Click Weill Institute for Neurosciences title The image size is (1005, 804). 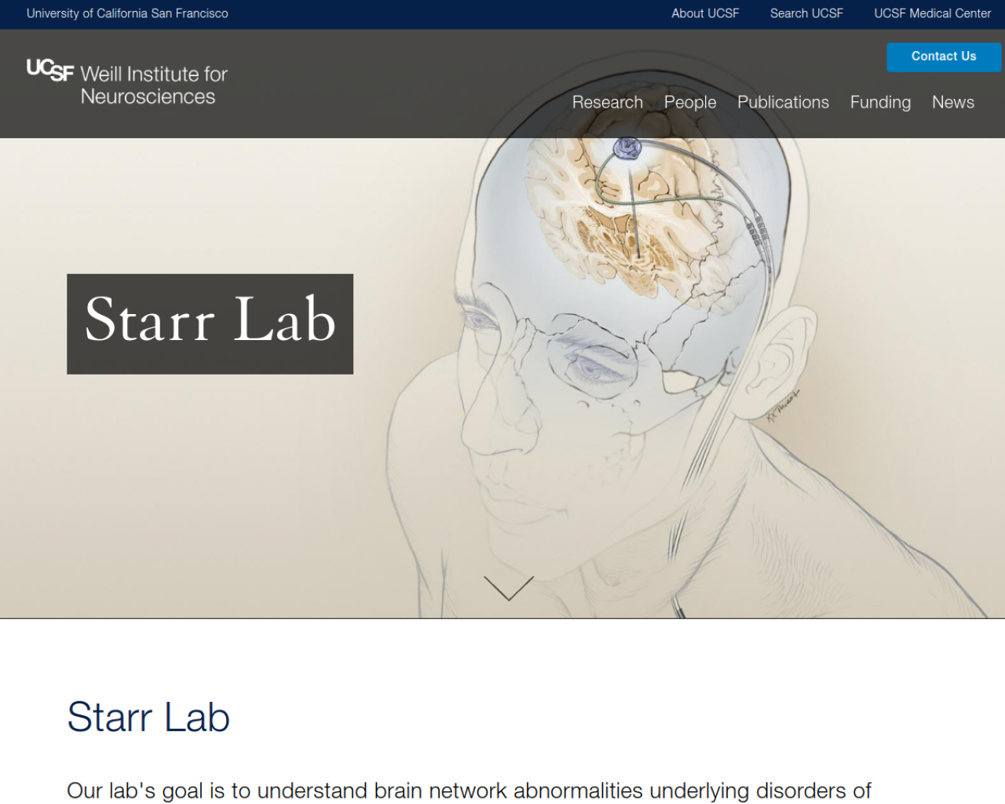154,85
